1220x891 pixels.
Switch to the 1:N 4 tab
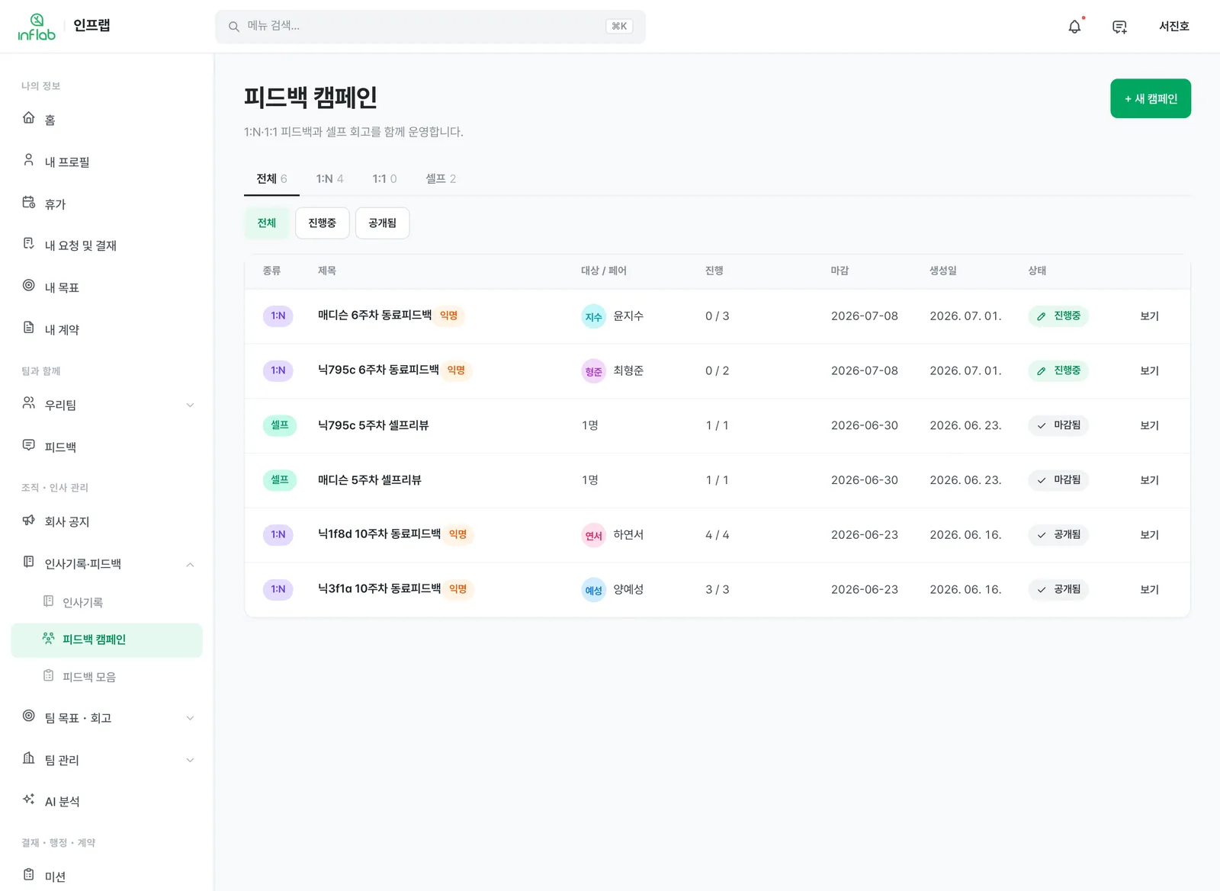(329, 178)
